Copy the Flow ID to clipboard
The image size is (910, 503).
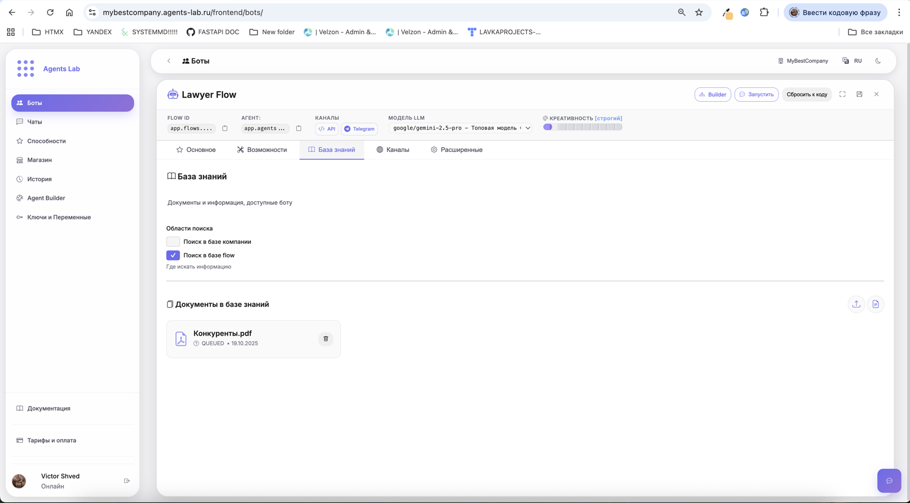(225, 128)
